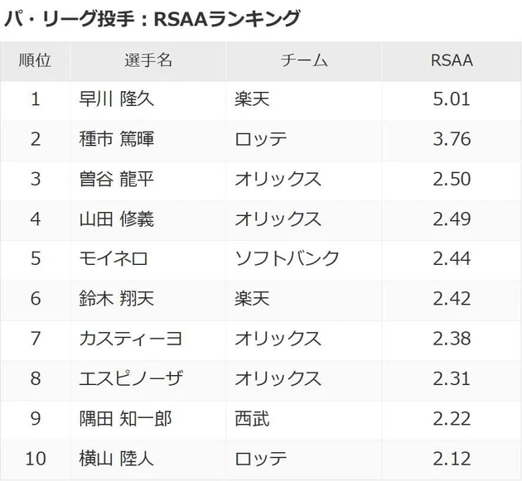Select the player カスティーヨ
This screenshot has width=522, height=481.
pyautogui.click(x=130, y=338)
